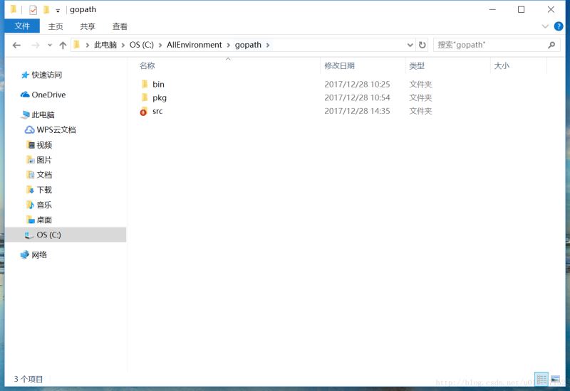Expand chevron after 此电脑 in breadcrumb

(x=123, y=45)
